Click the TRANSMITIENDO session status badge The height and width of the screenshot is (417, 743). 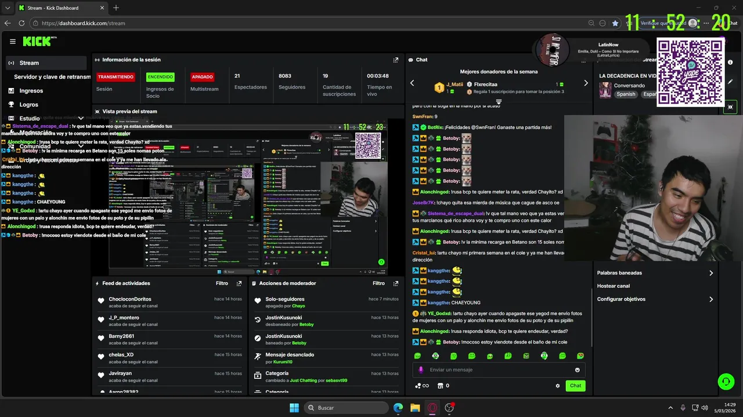tap(116, 76)
